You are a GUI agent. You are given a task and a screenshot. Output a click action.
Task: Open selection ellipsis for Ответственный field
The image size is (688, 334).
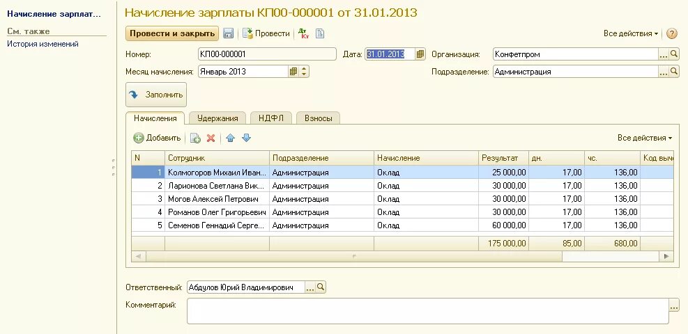[x=310, y=287]
